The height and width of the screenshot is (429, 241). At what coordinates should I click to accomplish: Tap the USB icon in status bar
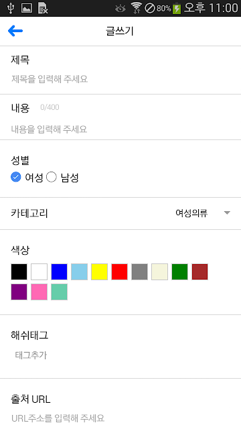point(11,8)
